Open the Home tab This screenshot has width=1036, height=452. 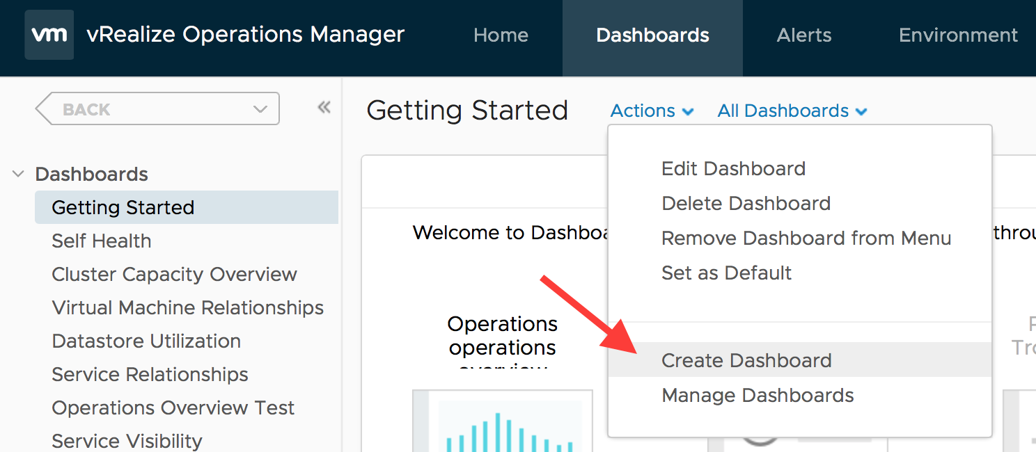click(x=501, y=35)
